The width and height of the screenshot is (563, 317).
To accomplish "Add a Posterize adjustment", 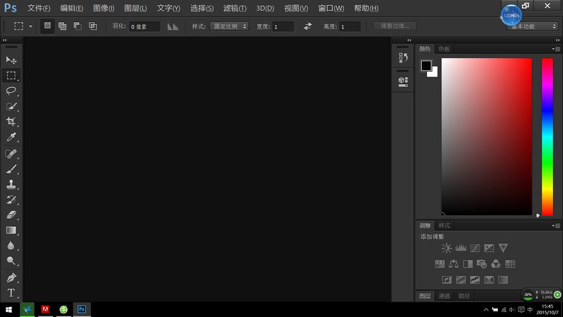I will (x=460, y=280).
